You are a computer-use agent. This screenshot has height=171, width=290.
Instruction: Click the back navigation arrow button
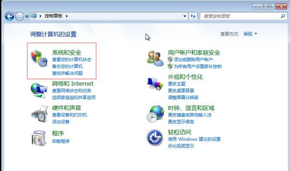coord(9,16)
